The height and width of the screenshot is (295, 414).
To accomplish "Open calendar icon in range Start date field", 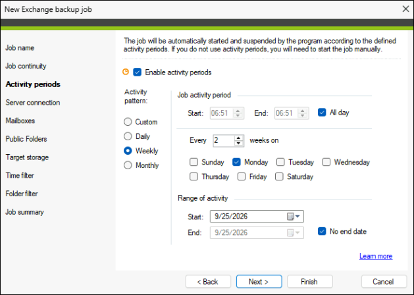I will [x=290, y=217].
